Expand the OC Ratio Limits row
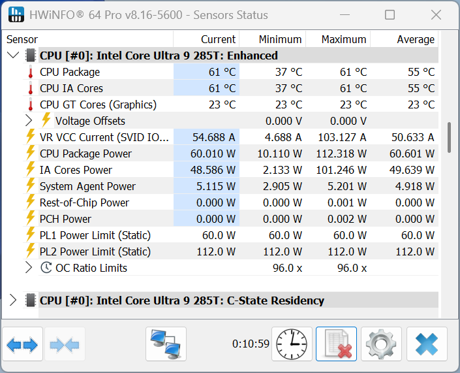 coord(29,268)
